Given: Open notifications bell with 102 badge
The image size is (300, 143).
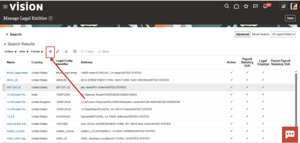Looking at the screenshot, I should coord(266,6).
